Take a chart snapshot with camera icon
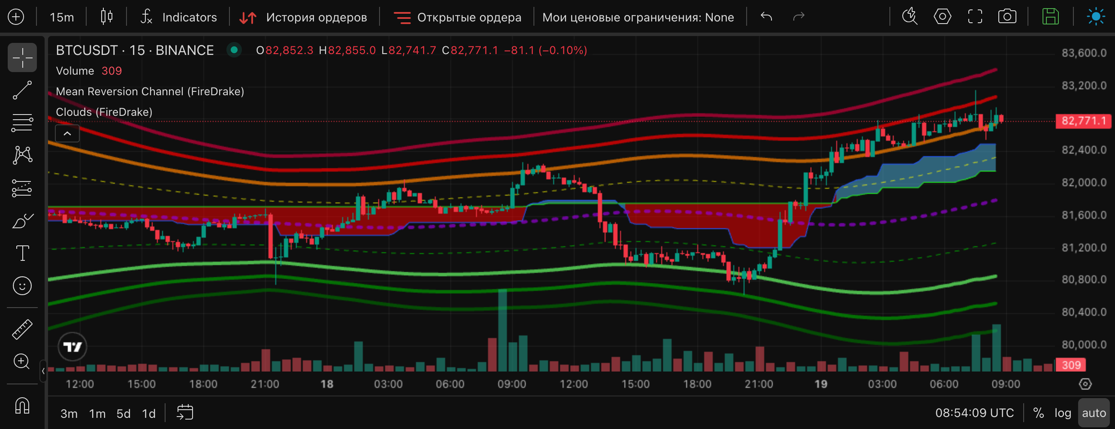Viewport: 1115px width, 429px height. 1007,17
